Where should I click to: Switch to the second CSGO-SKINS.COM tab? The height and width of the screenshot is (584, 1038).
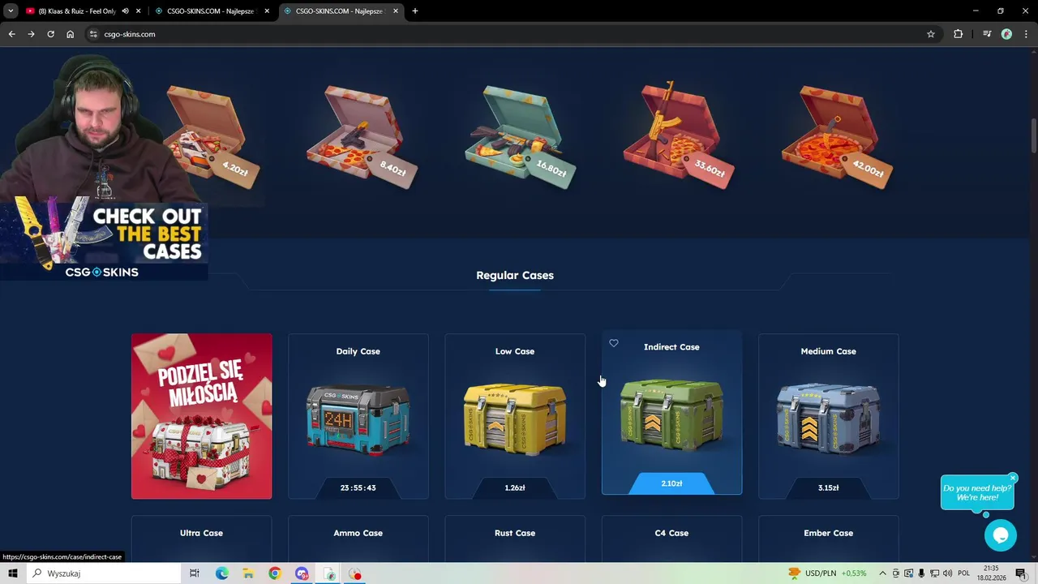[211, 11]
